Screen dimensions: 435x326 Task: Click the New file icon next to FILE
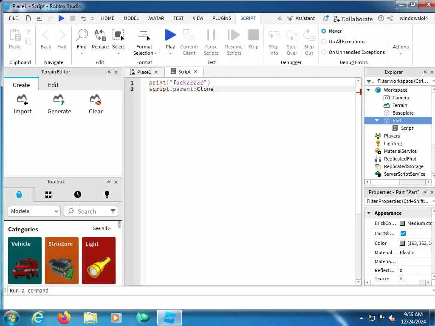tap(28, 18)
